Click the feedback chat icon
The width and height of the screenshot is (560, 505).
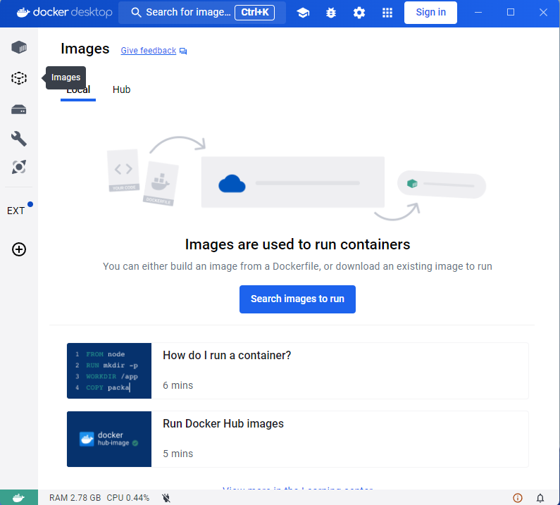[x=183, y=51]
